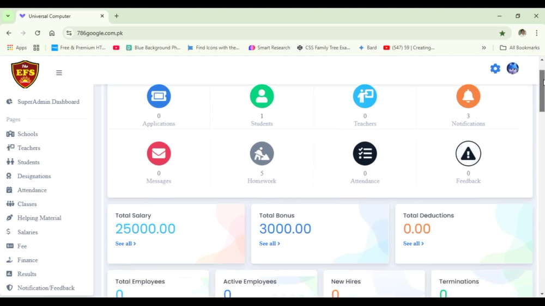Open Students page in sidebar
Viewport: 545px width, 306px height.
23,162
